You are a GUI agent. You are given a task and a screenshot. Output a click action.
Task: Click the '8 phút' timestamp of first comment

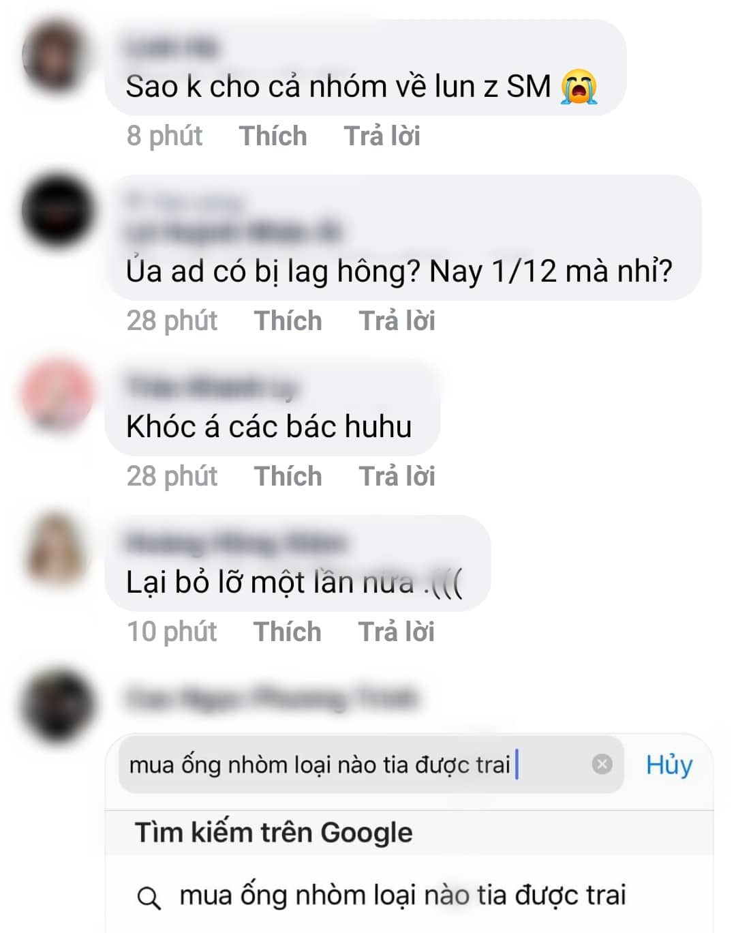click(164, 136)
